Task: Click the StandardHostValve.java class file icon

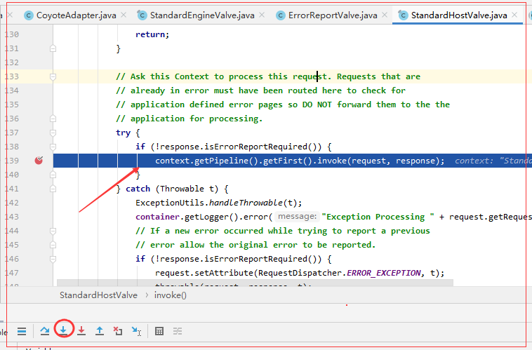Action: 403,15
